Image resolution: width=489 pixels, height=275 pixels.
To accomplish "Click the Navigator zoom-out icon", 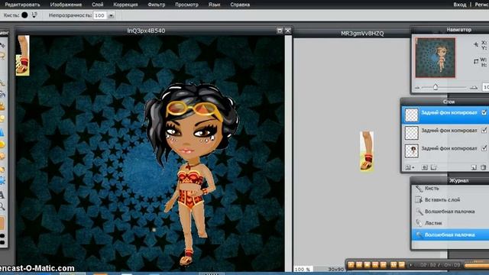I will [x=417, y=88].
